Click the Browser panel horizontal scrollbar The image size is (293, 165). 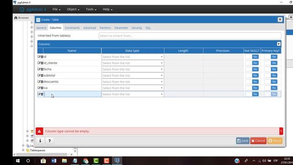[x=42, y=154]
